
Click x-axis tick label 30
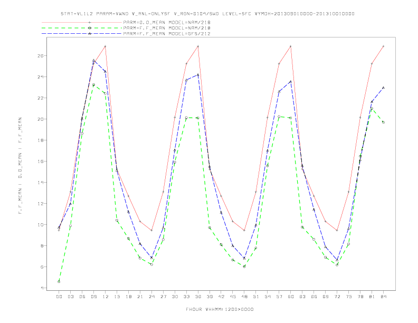point(175,297)
